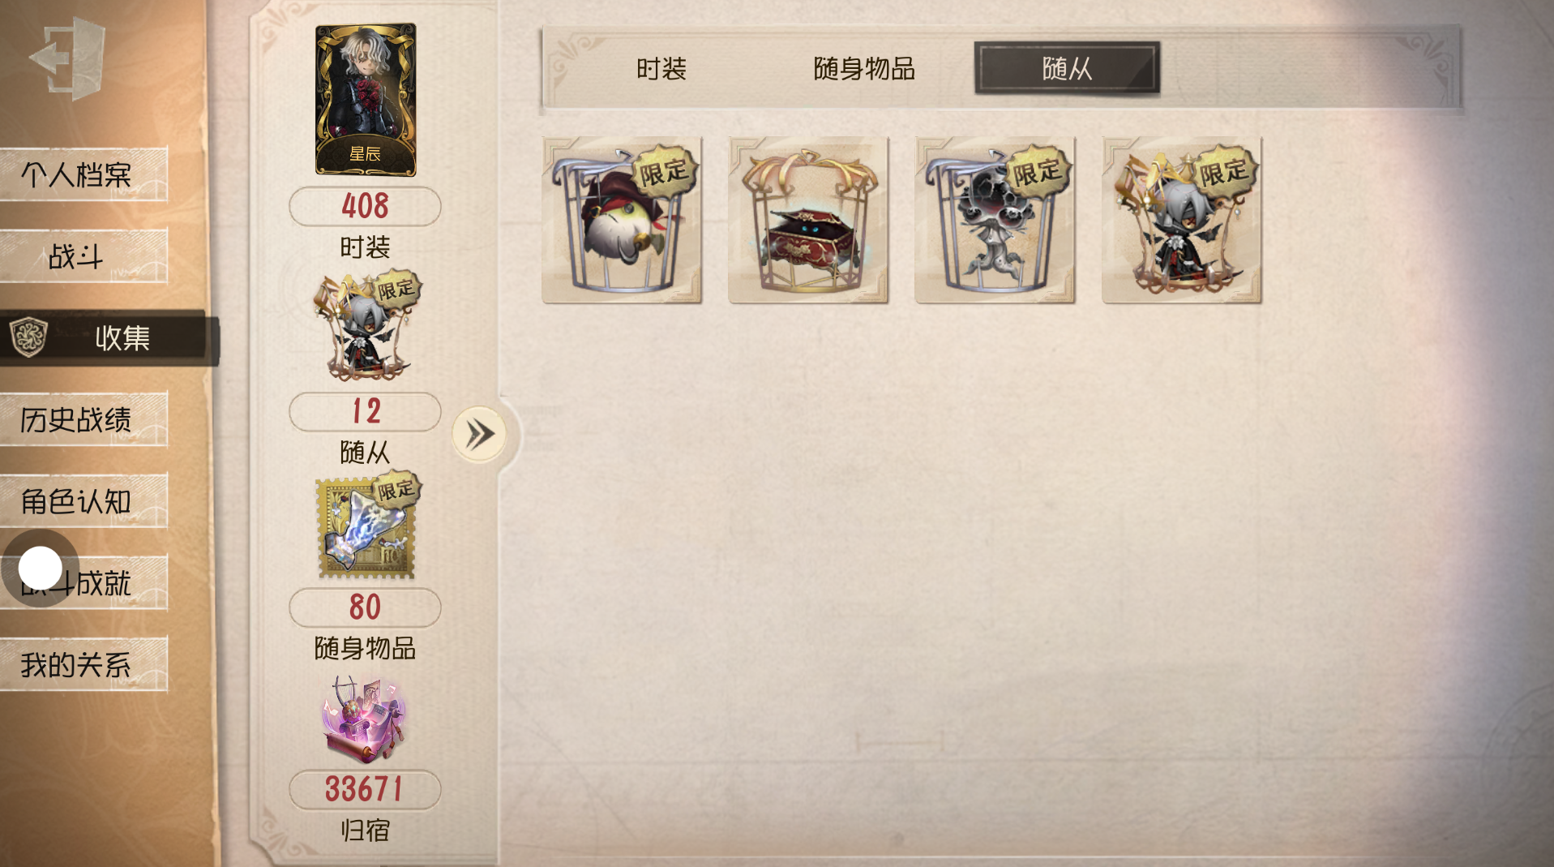Screen dimensions: 1554x867
Task: Switch to the 随身物品 tab
Action: point(864,68)
